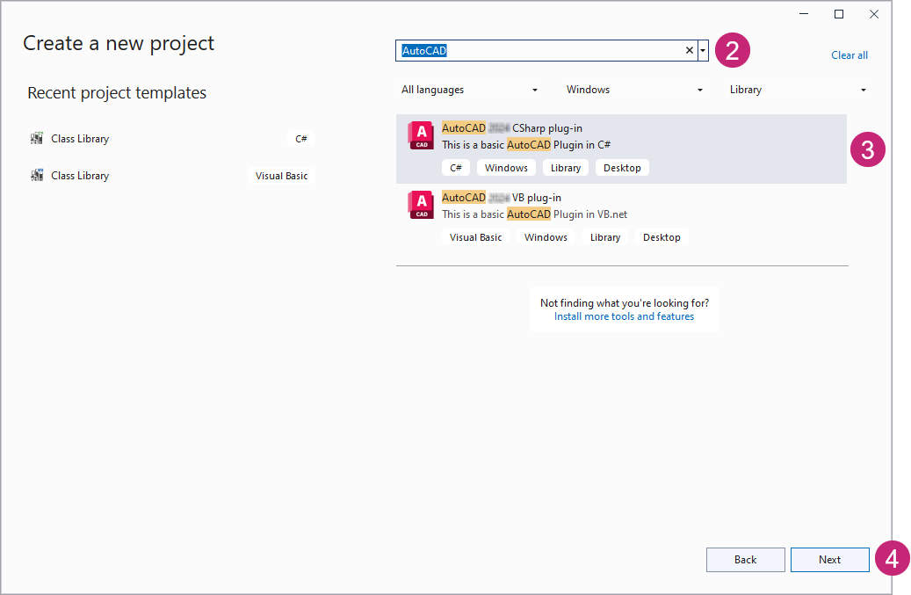Viewport: 911px width, 595px height.
Task: Click the AutoCAD icon of CSharp plug-in template
Action: [421, 136]
